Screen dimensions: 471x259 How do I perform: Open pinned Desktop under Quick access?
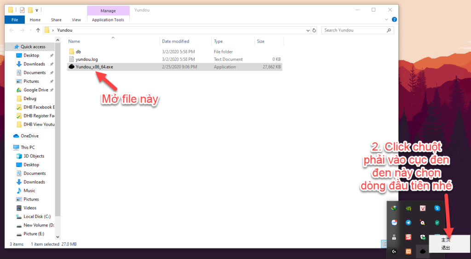coord(31,55)
